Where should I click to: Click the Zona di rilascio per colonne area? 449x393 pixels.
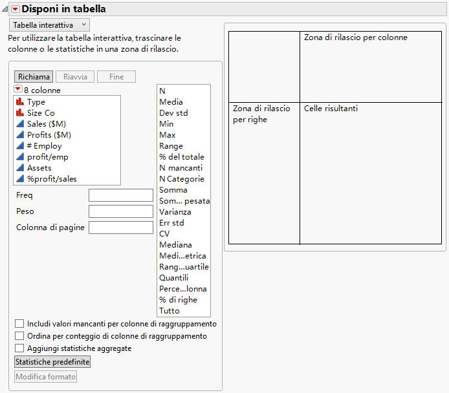click(371, 67)
